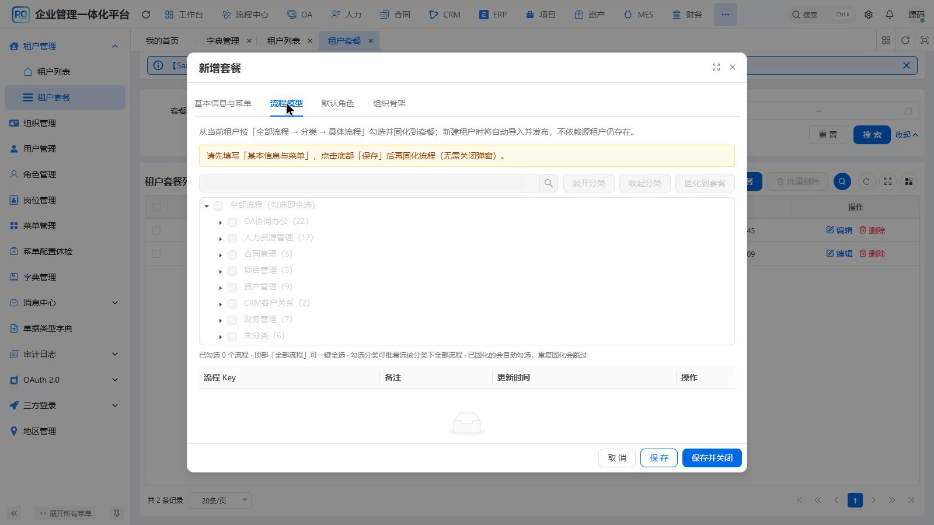This screenshot has height=525, width=934.
Task: Switch to 组织骨架 tab
Action: pos(389,103)
